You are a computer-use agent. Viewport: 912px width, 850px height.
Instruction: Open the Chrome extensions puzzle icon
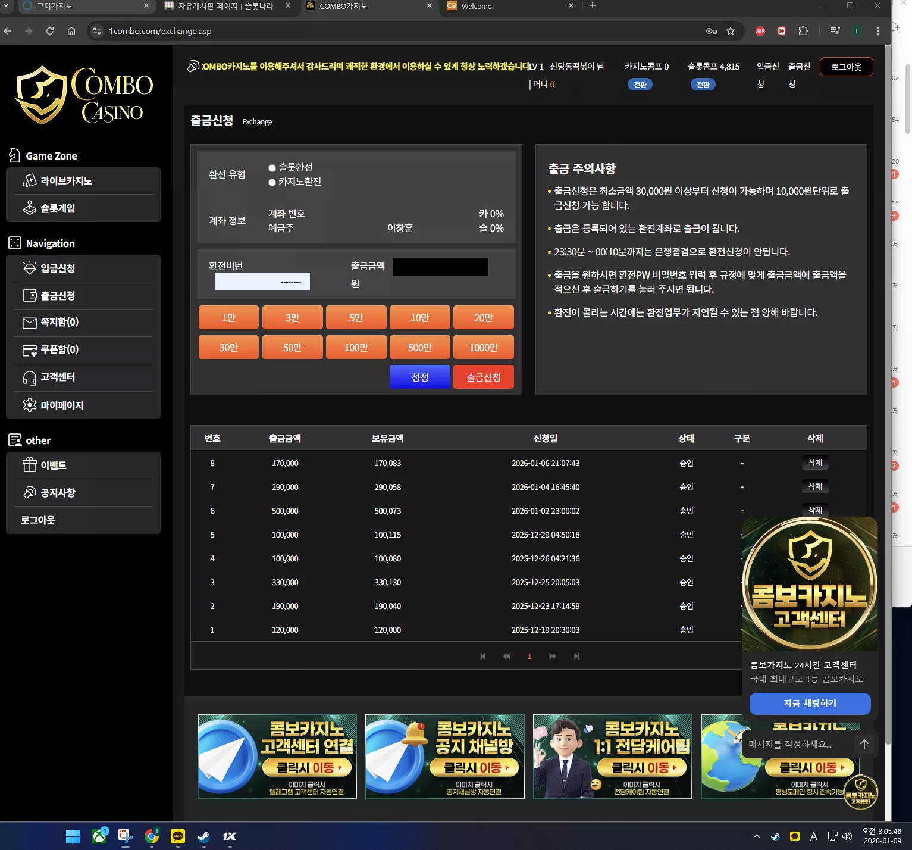803,31
